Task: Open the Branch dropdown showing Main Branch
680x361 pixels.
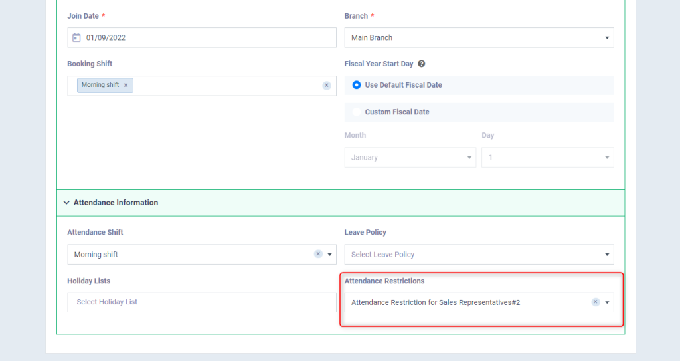Action: tap(479, 37)
